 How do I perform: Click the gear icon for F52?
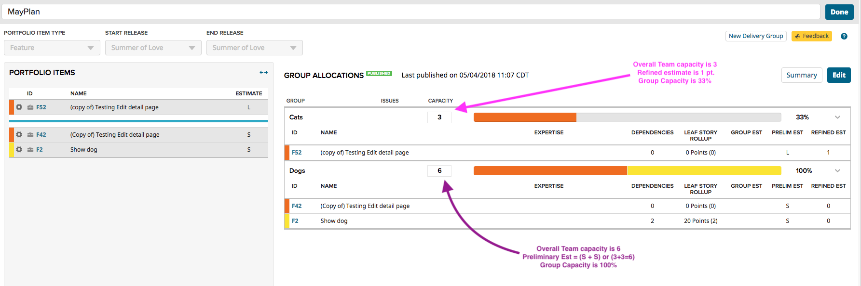point(19,107)
